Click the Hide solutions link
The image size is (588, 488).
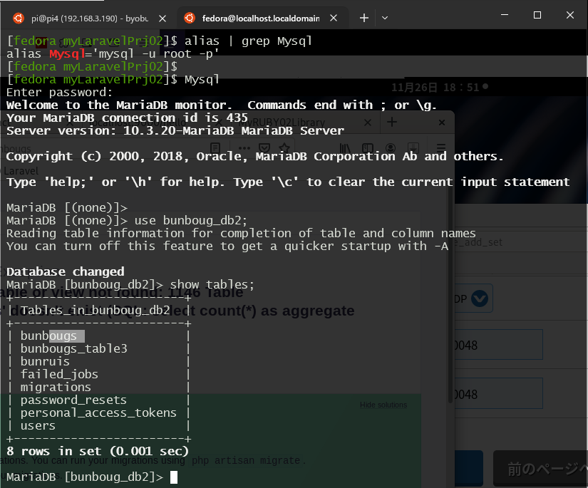[383, 405]
